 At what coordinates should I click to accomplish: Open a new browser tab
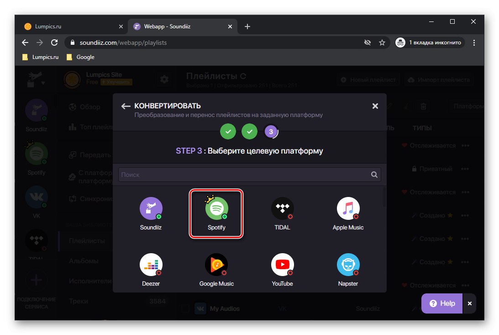click(x=247, y=27)
